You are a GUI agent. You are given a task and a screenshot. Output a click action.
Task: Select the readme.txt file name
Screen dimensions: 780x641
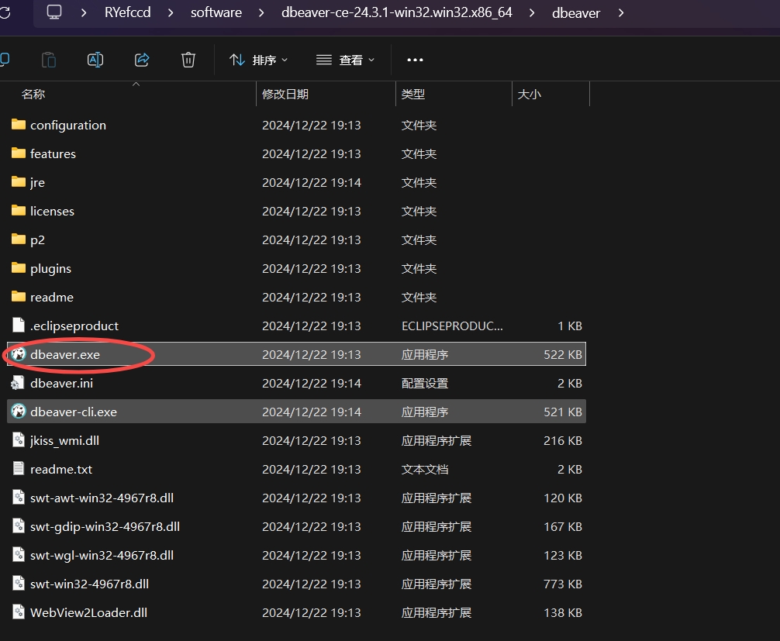[x=61, y=470]
